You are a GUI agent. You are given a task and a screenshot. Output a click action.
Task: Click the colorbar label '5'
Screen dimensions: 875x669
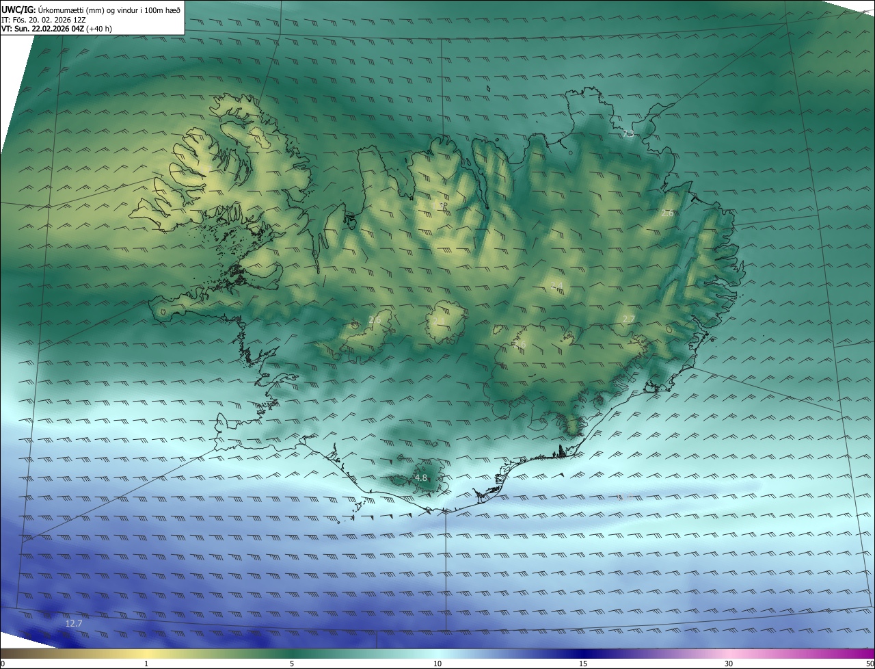point(292,664)
